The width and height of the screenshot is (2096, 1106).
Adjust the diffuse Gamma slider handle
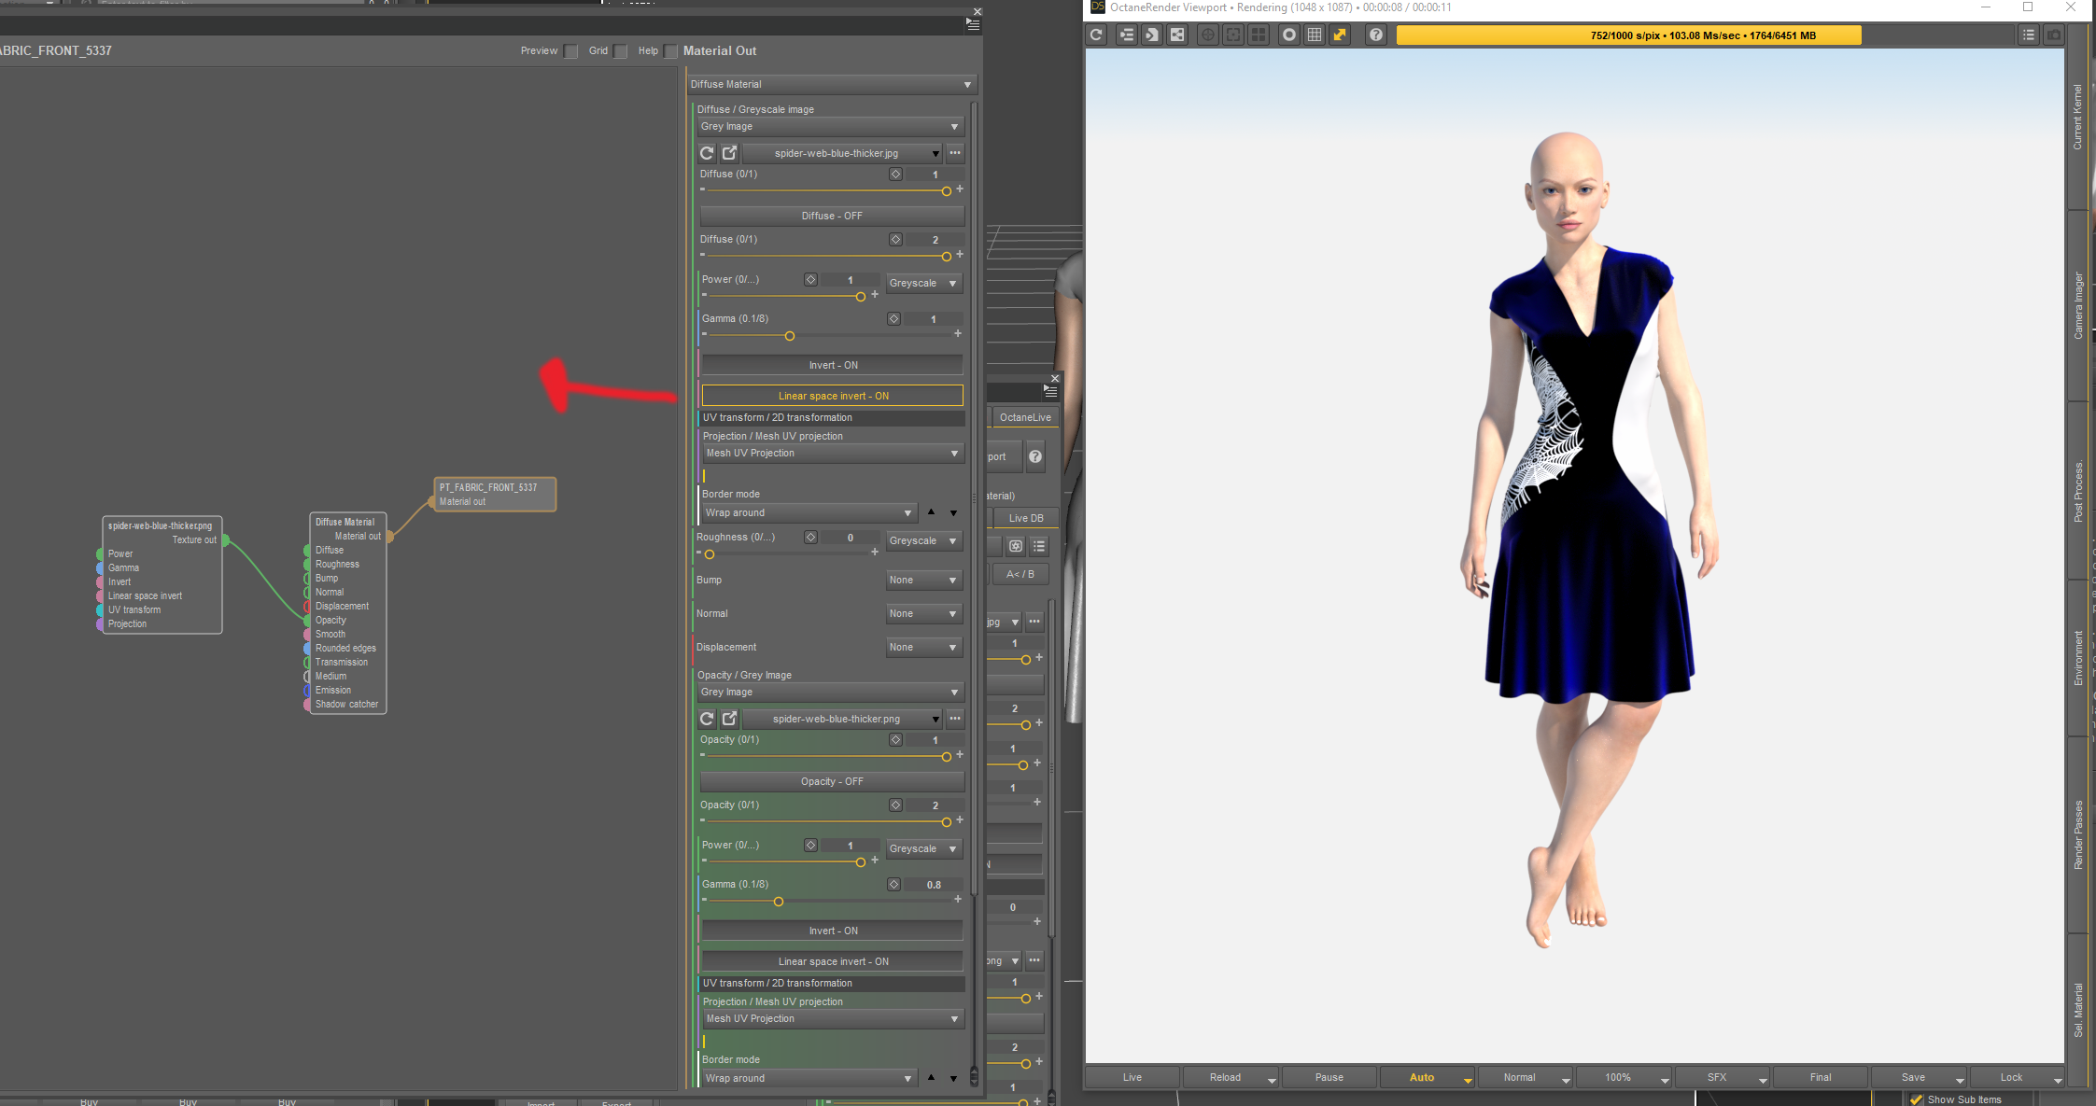[x=790, y=336]
